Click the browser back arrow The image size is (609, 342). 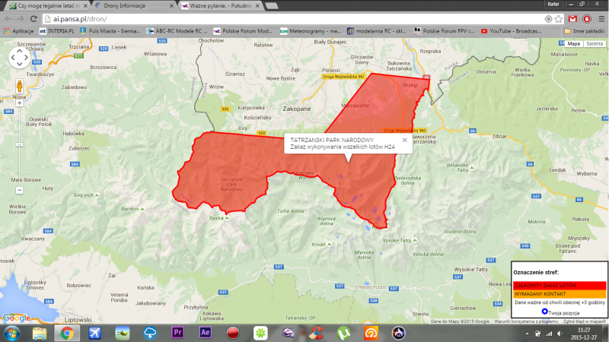pos(8,17)
